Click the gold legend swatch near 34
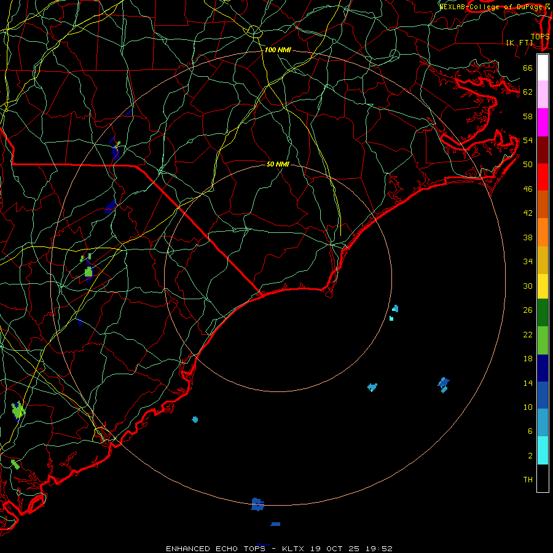Viewport: 553px width, 553px height. [x=543, y=260]
